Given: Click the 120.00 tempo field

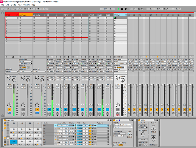Looking at the screenshot, I should click(x=20, y=9).
